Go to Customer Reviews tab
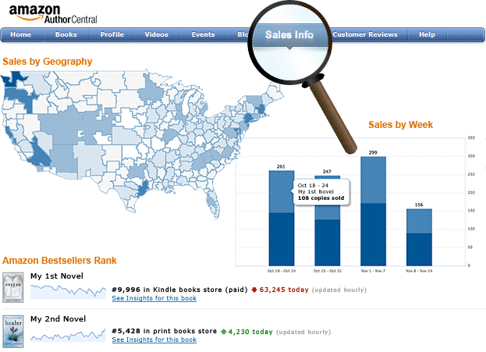Image resolution: width=486 pixels, height=352 pixels. 365,34
